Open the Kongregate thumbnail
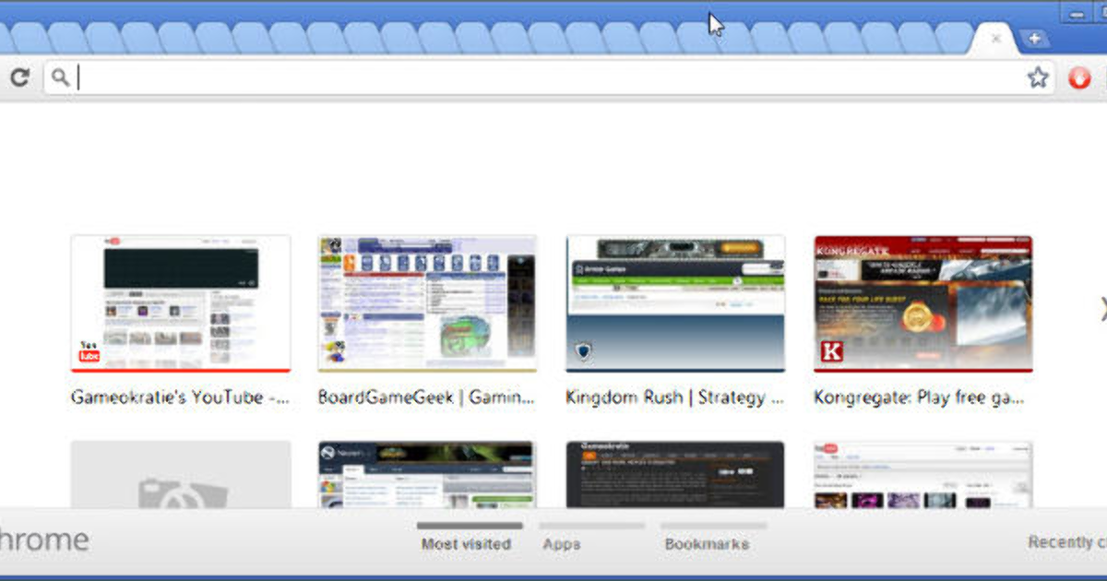 click(922, 303)
